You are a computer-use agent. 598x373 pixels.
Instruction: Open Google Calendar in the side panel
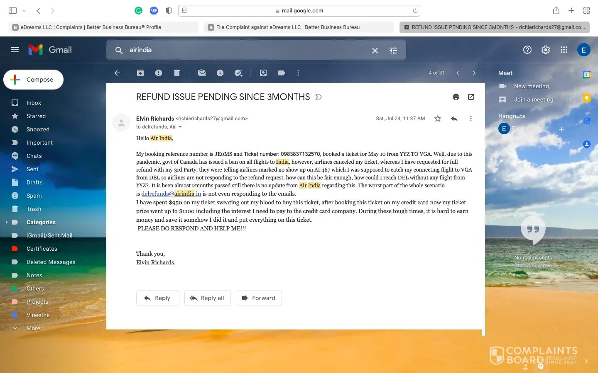pyautogui.click(x=587, y=75)
